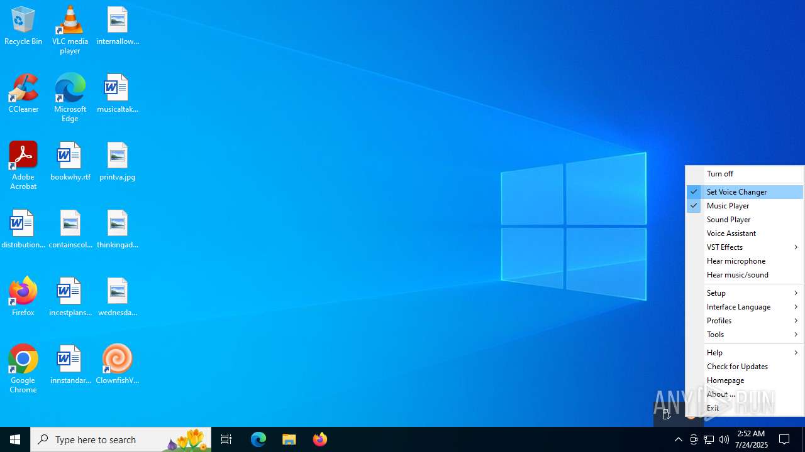This screenshot has width=805, height=452.
Task: Select the containscol image file icon
Action: pos(70,230)
